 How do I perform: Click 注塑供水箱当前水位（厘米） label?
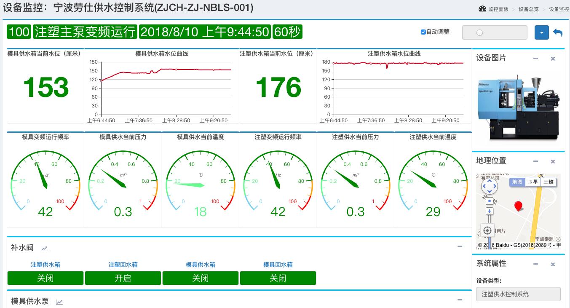[277, 54]
